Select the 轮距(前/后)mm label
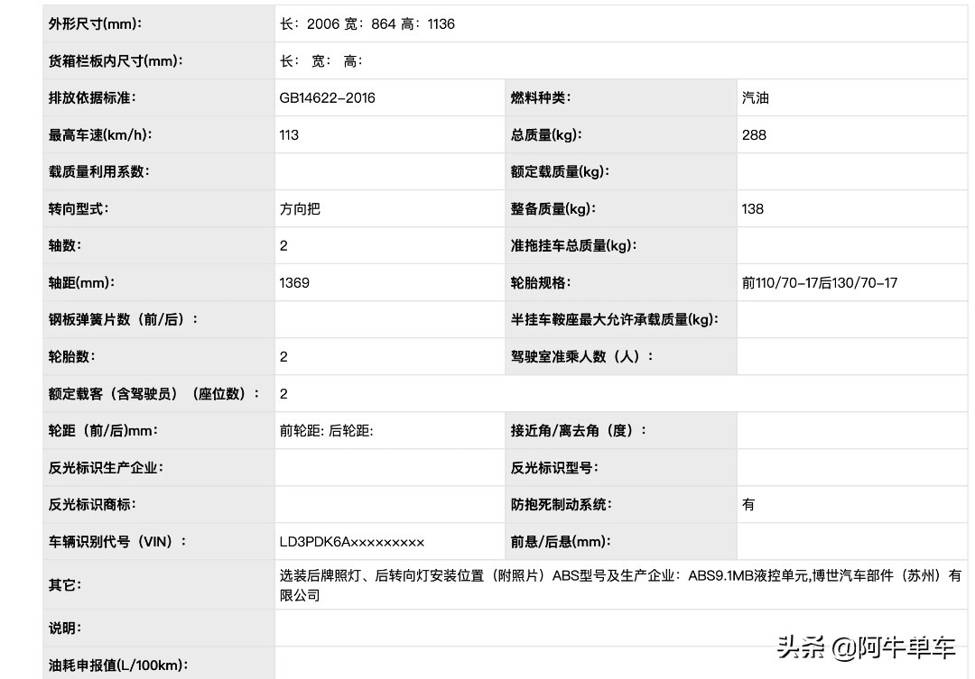Viewport: 975px width, 679px height. (103, 430)
